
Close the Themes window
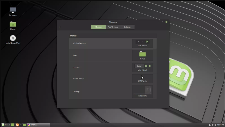pyautogui.click(x=166, y=22)
